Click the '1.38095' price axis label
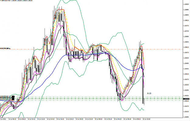 tap(186, 117)
